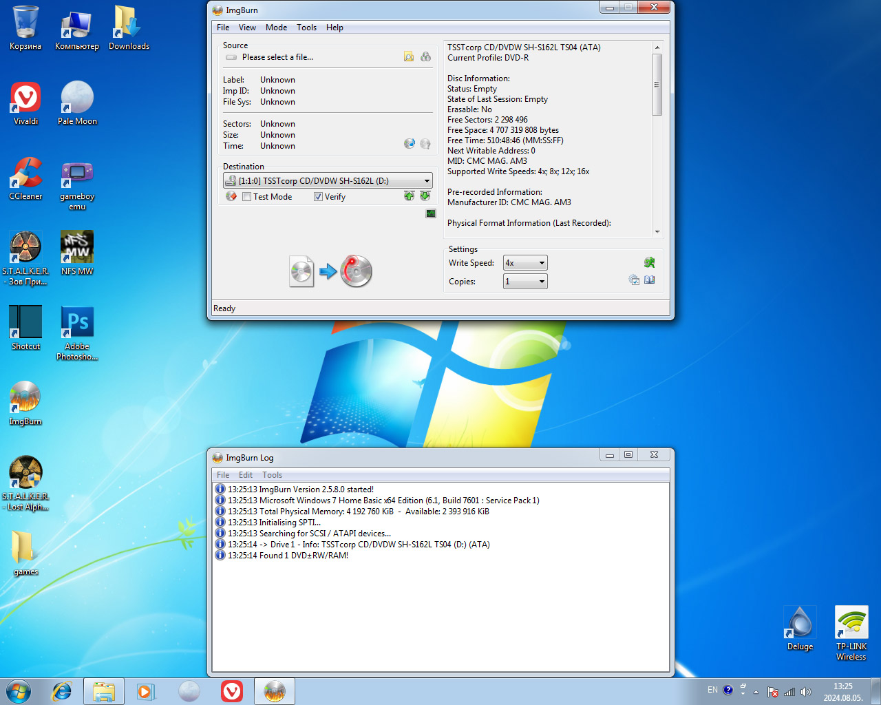Click ImgBurn icon in the taskbar
Viewport: 881px width, 705px height.
[x=275, y=691]
